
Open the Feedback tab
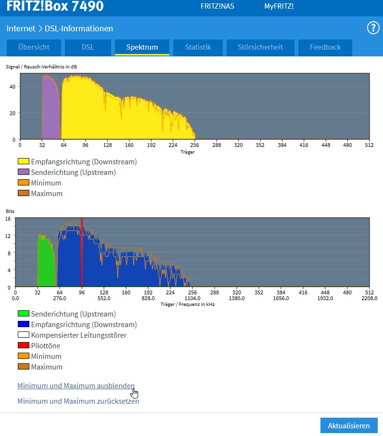tap(325, 47)
